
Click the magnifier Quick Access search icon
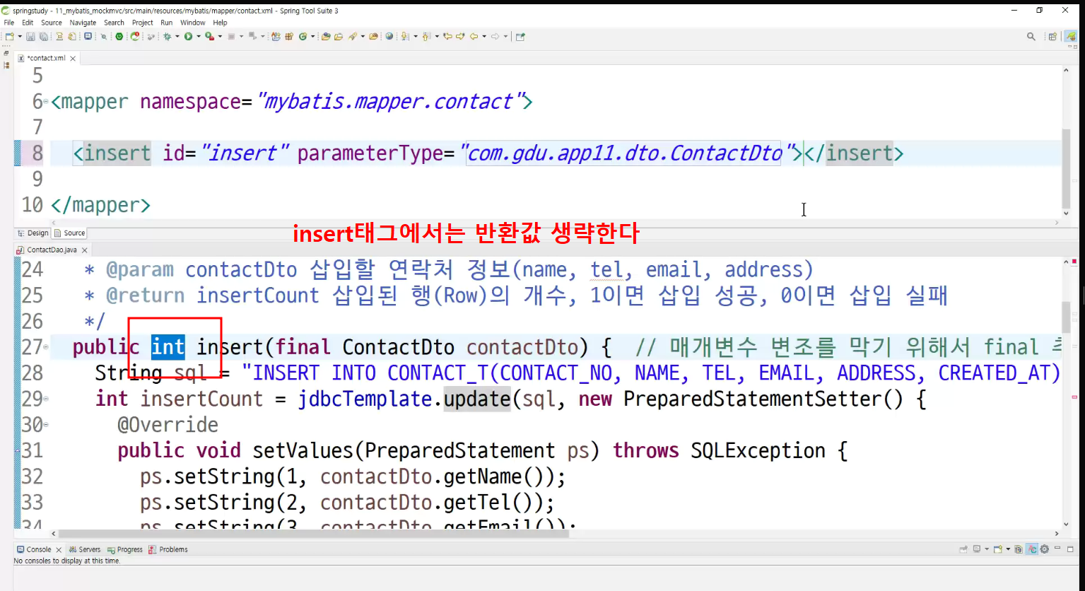(x=1031, y=37)
